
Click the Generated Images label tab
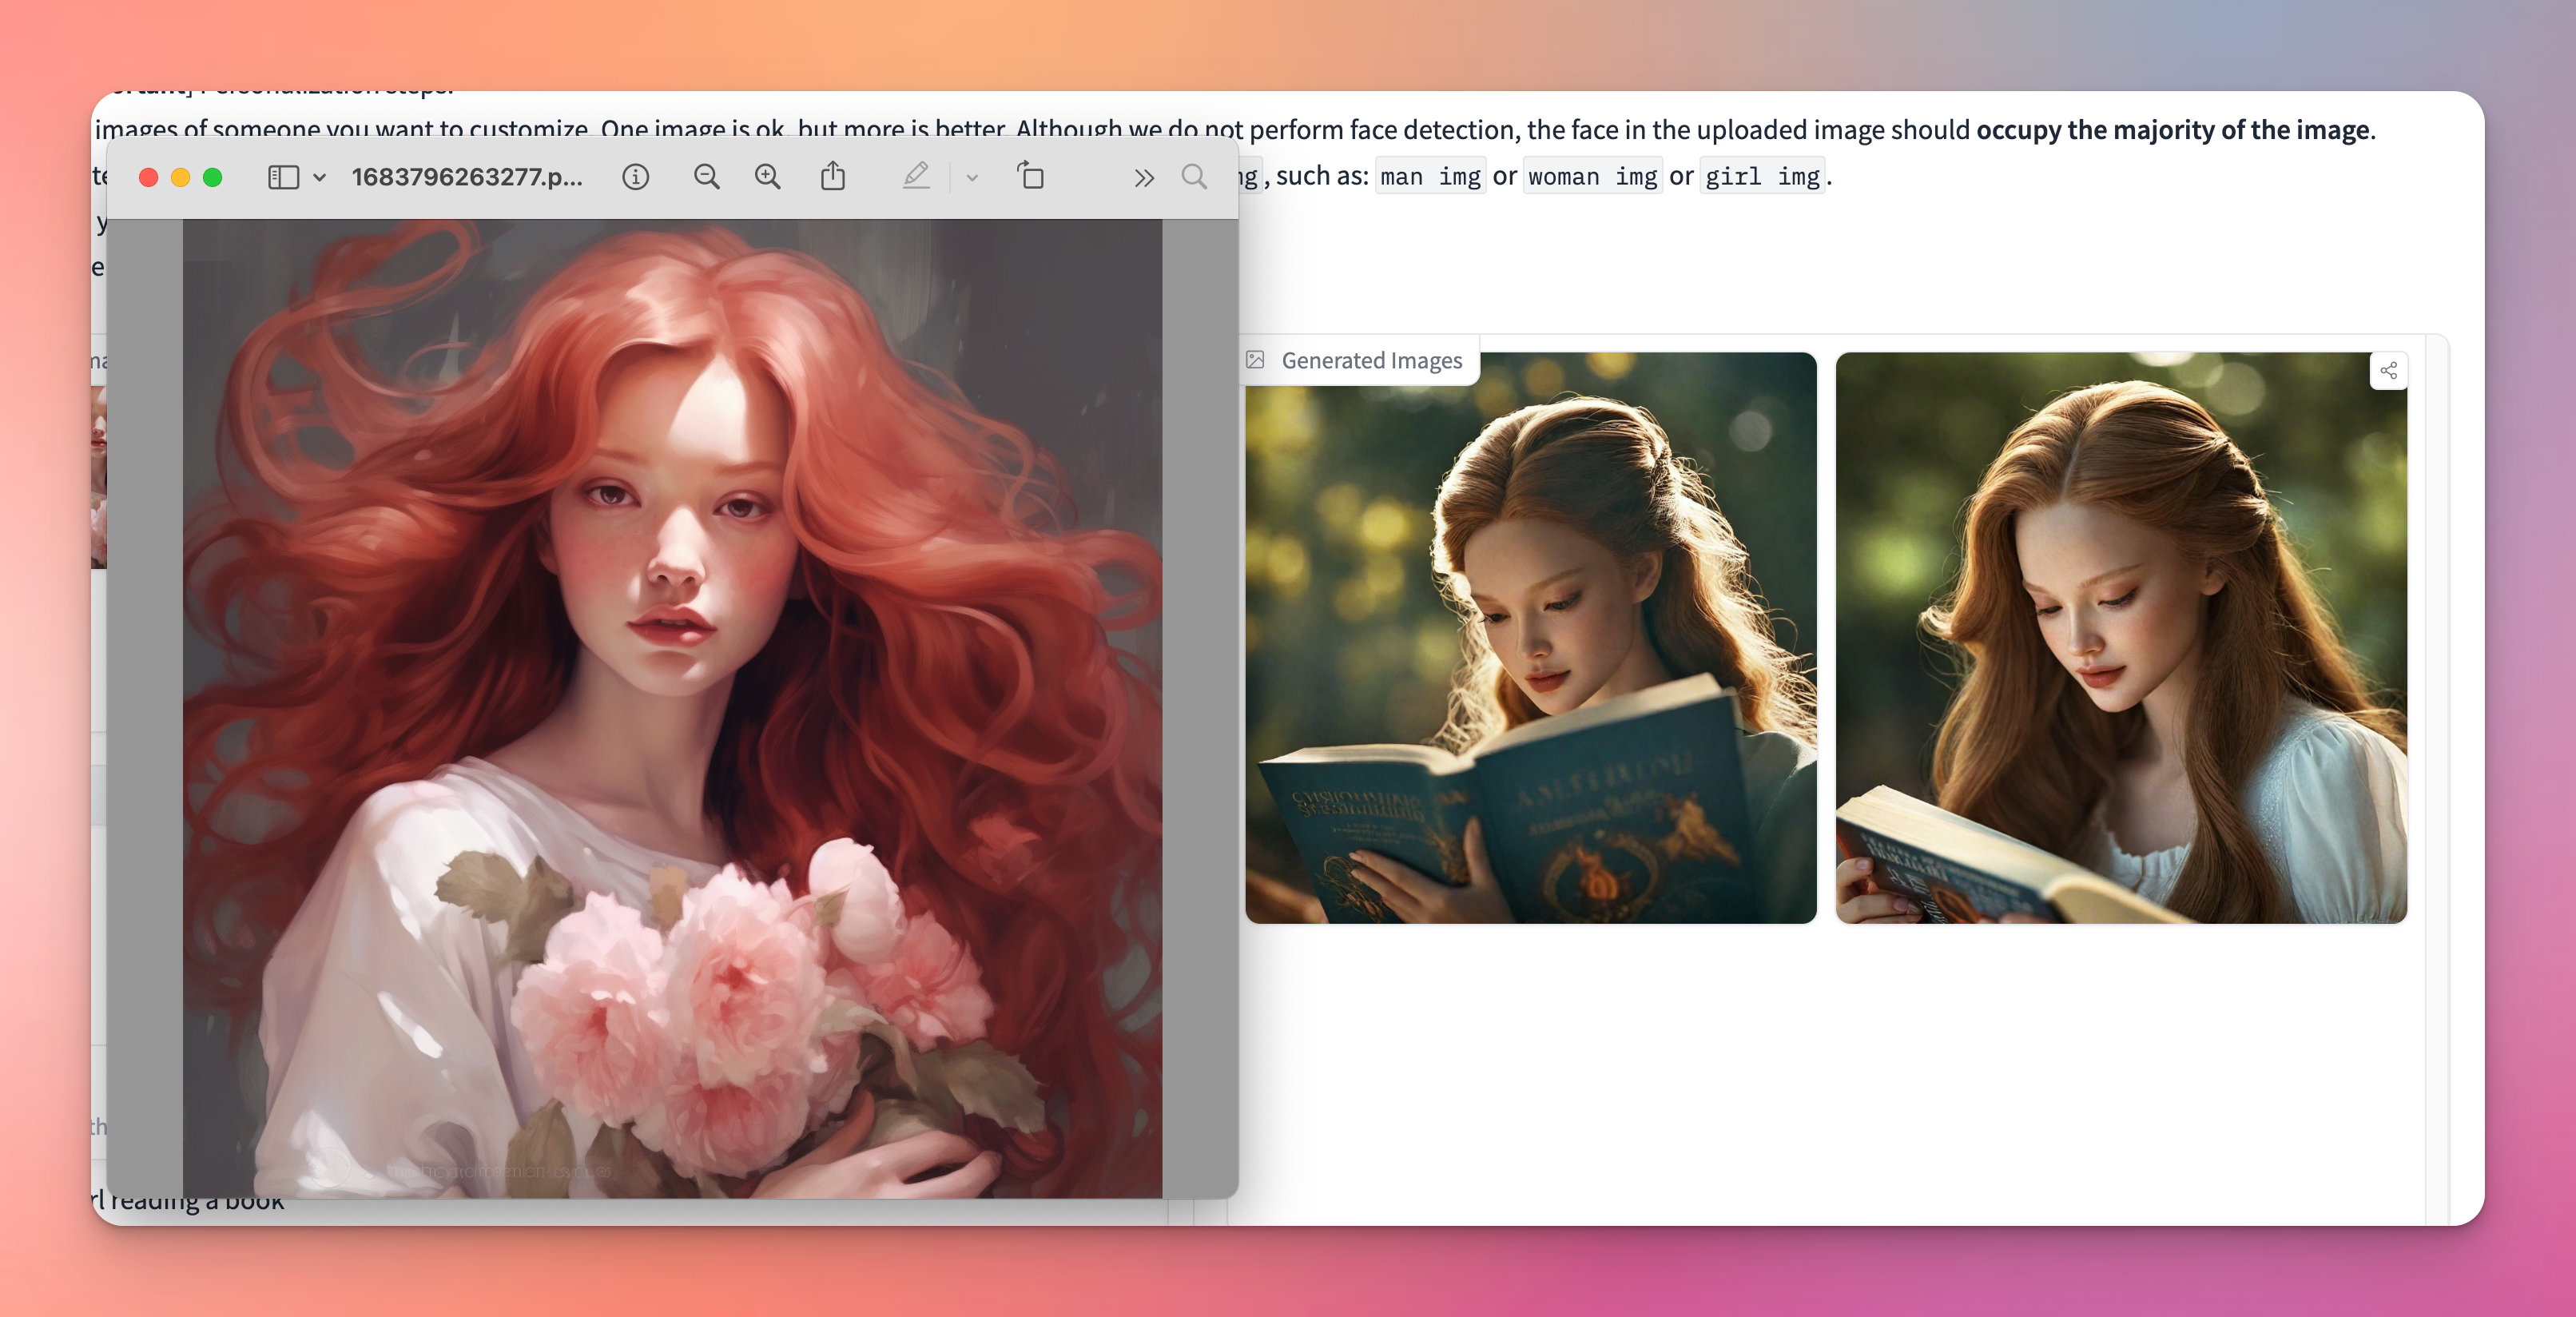tap(1370, 361)
